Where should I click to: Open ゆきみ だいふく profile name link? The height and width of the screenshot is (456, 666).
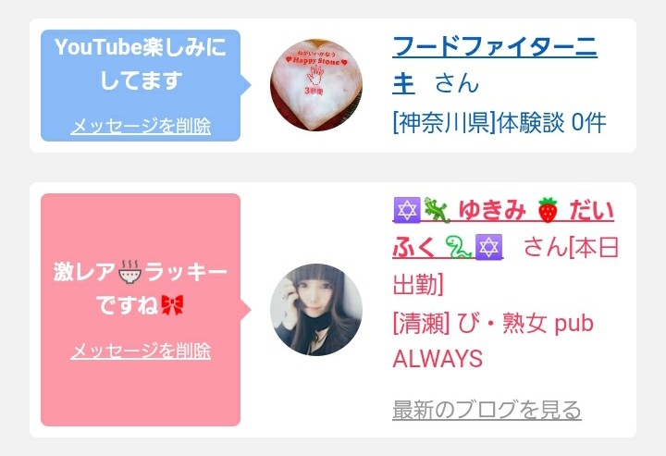503,228
